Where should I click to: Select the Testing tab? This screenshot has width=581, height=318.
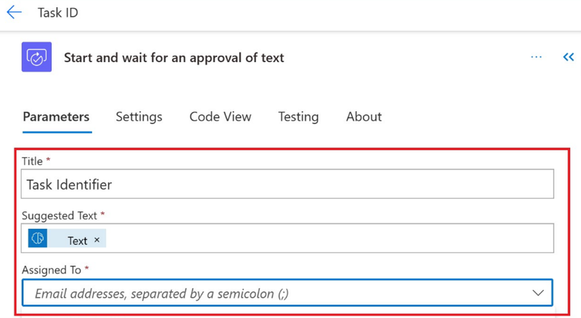pyautogui.click(x=298, y=117)
